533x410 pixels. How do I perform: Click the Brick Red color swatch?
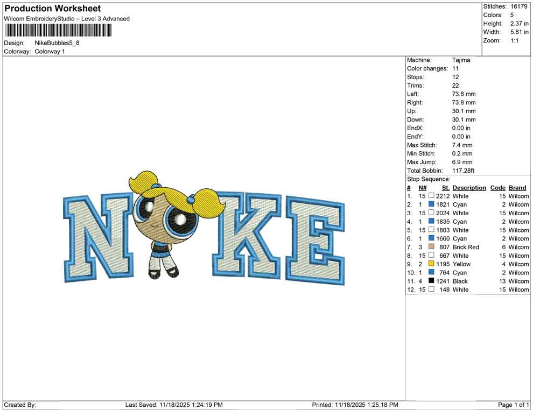pos(431,246)
